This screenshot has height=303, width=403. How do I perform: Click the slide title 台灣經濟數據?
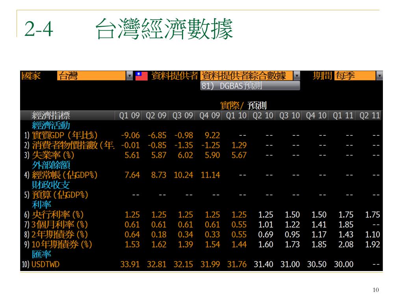[x=164, y=29]
